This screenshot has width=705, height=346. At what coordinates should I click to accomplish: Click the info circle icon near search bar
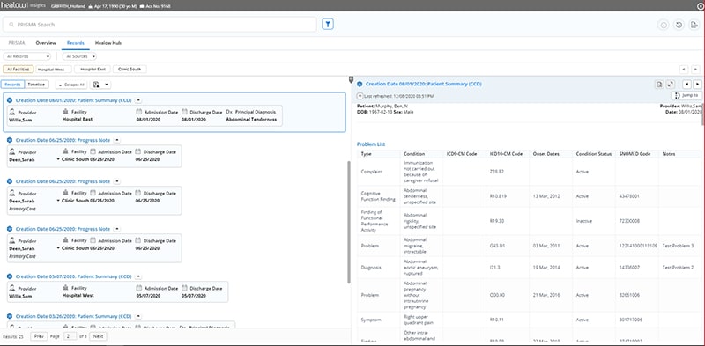point(664,26)
